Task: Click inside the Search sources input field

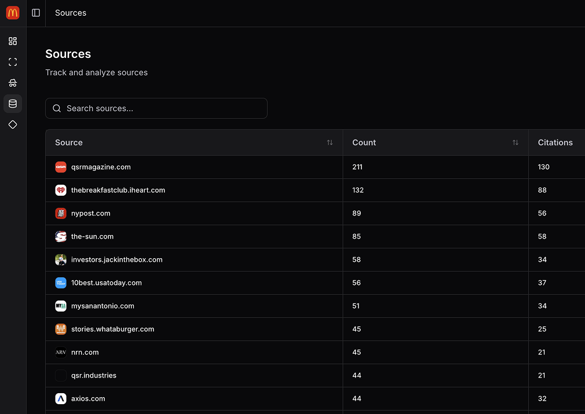Action: [x=156, y=108]
